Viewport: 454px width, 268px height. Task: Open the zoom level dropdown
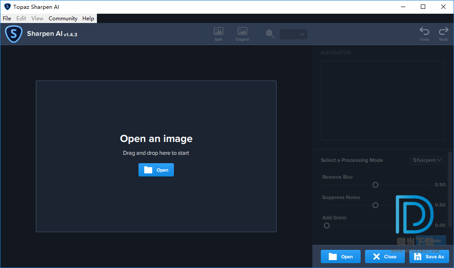[293, 34]
